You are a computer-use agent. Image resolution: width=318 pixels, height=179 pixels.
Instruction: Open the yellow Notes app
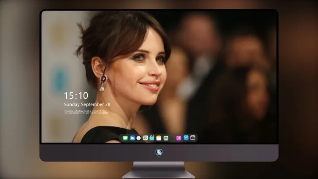click(159, 138)
